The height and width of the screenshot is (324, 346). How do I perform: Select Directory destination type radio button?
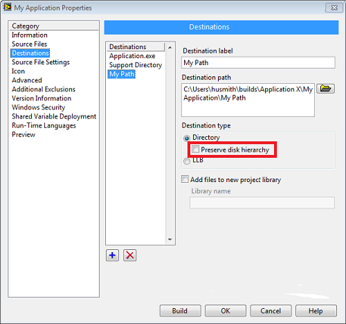[x=187, y=138]
